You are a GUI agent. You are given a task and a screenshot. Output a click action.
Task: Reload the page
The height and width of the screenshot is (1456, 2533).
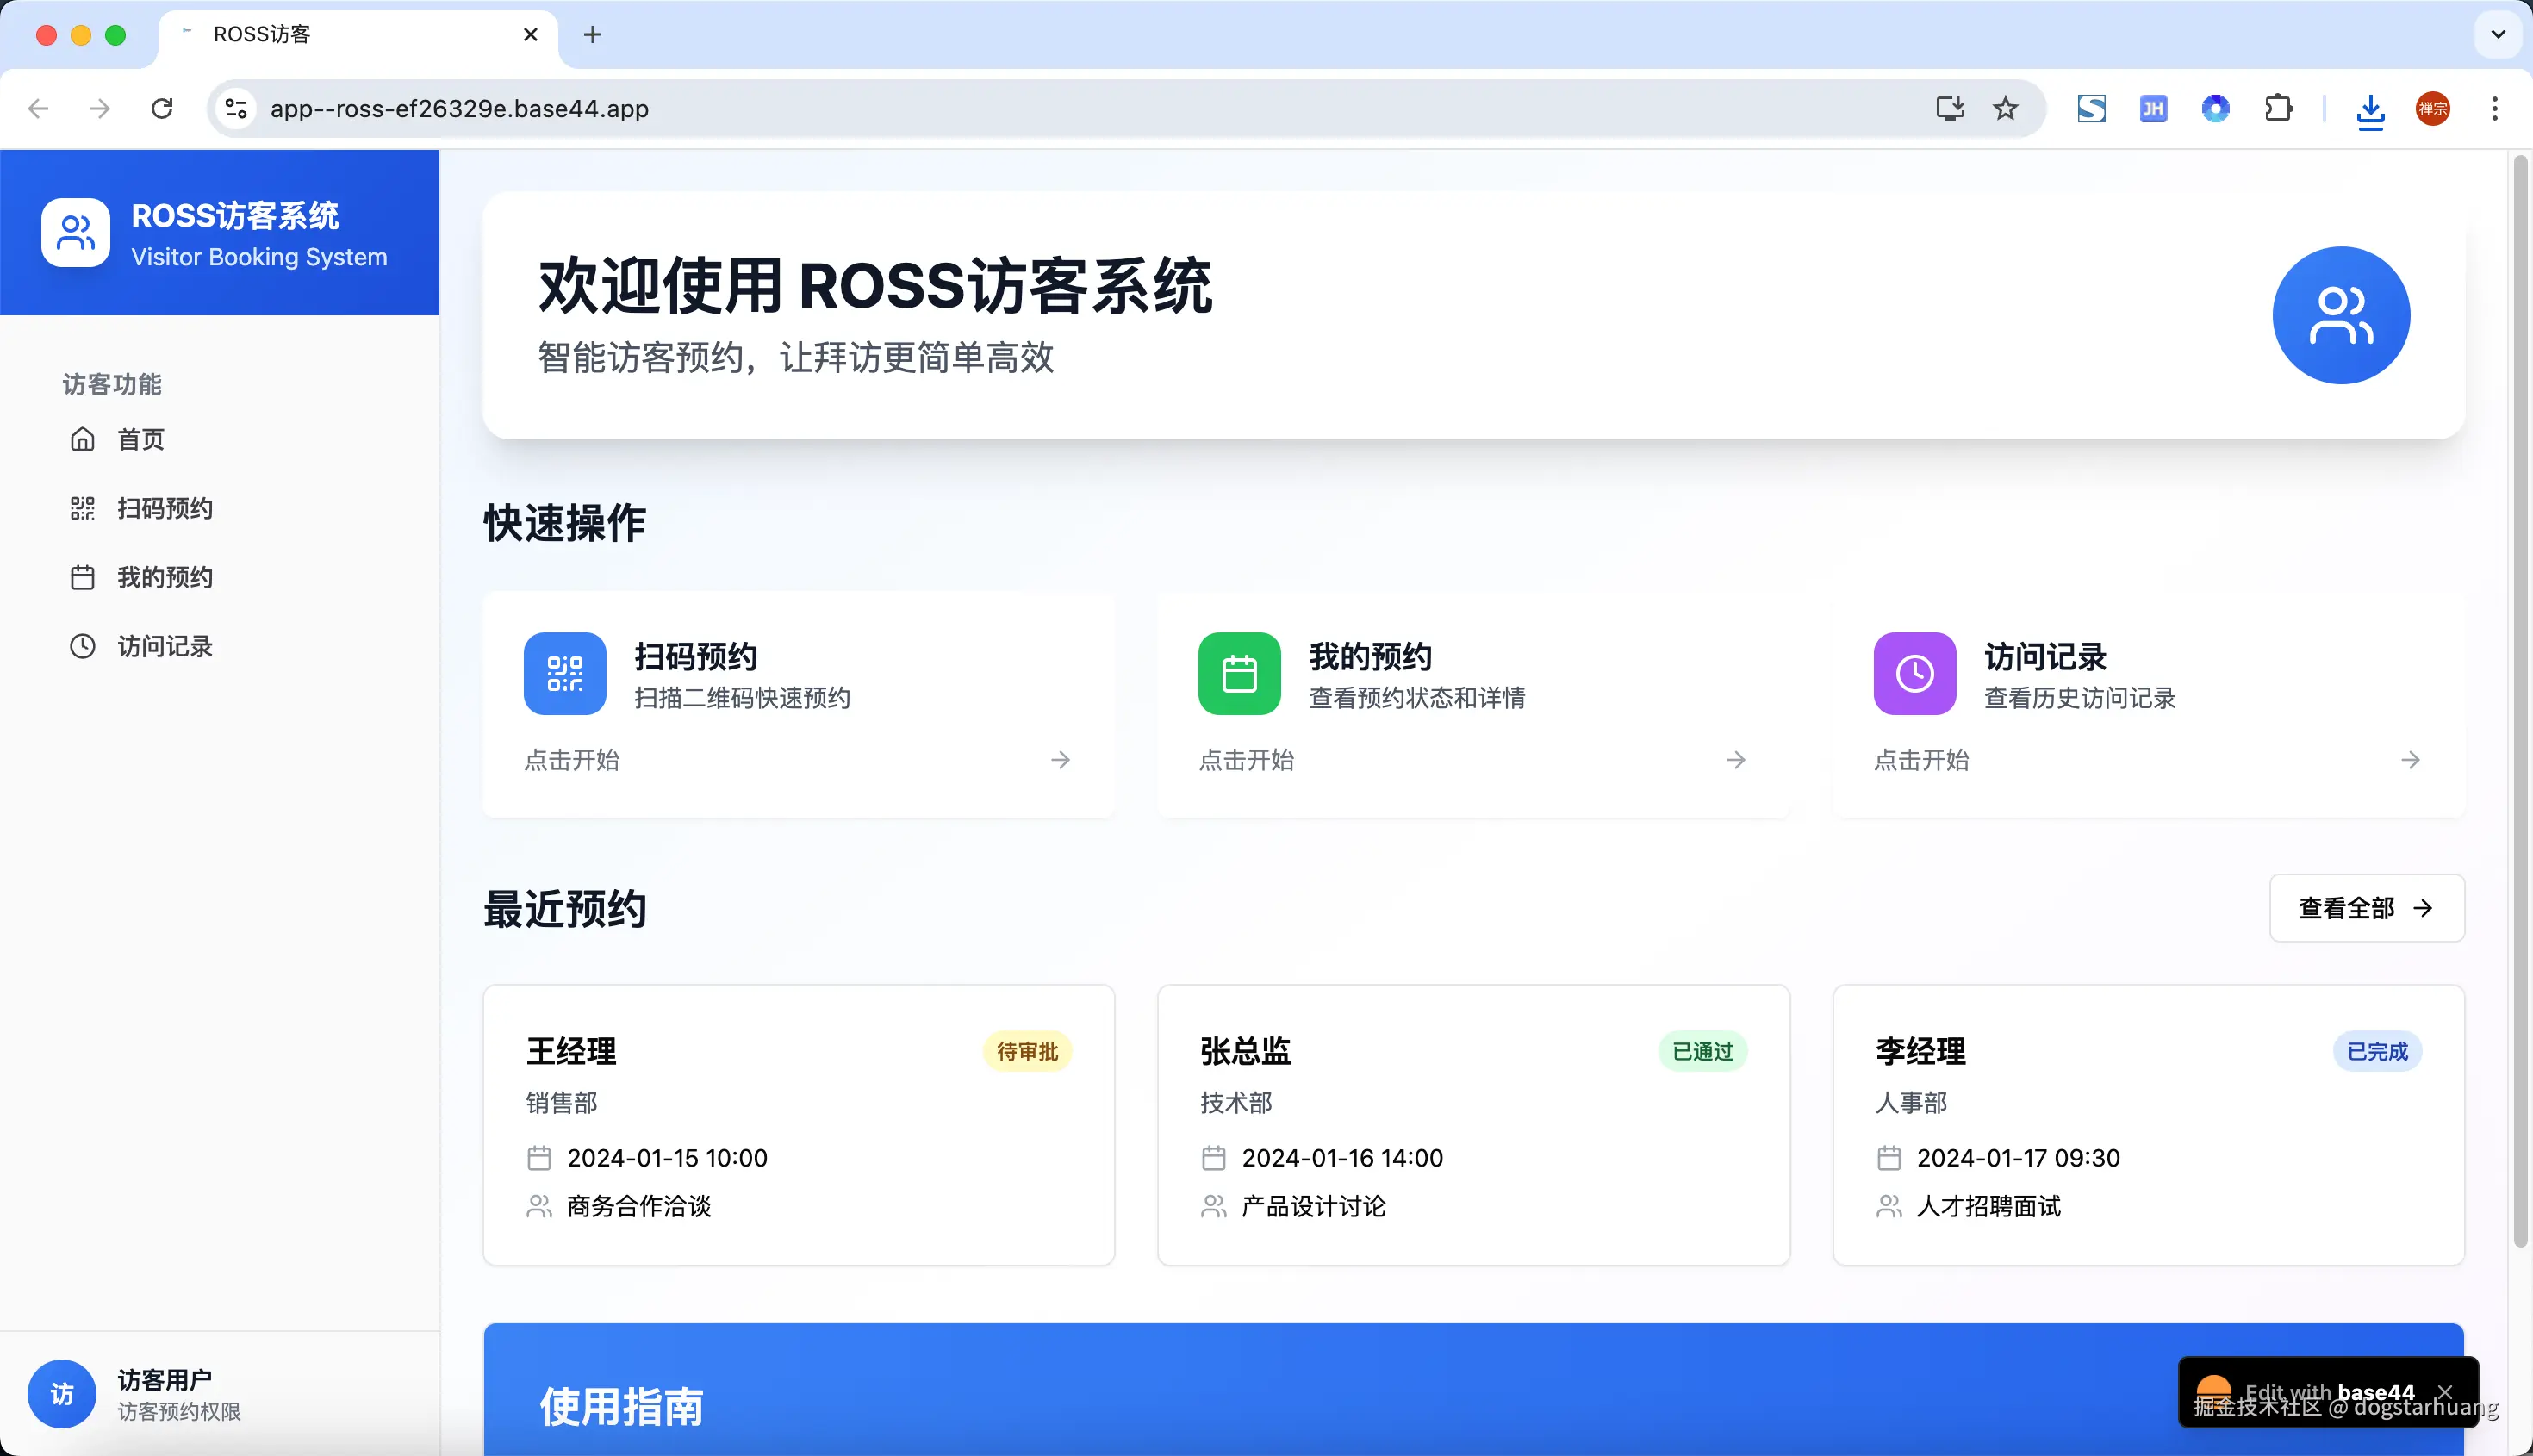(162, 108)
